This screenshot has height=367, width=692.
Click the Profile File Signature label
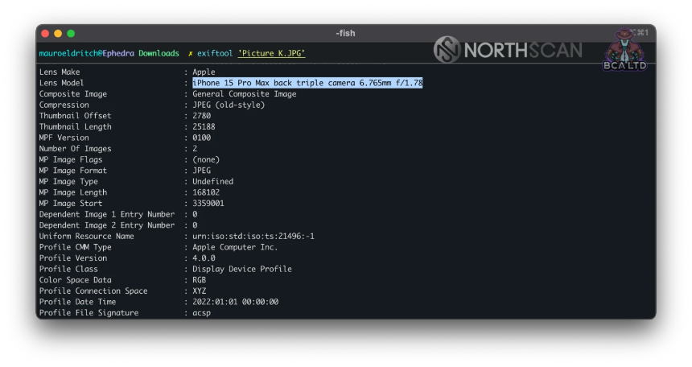point(89,313)
